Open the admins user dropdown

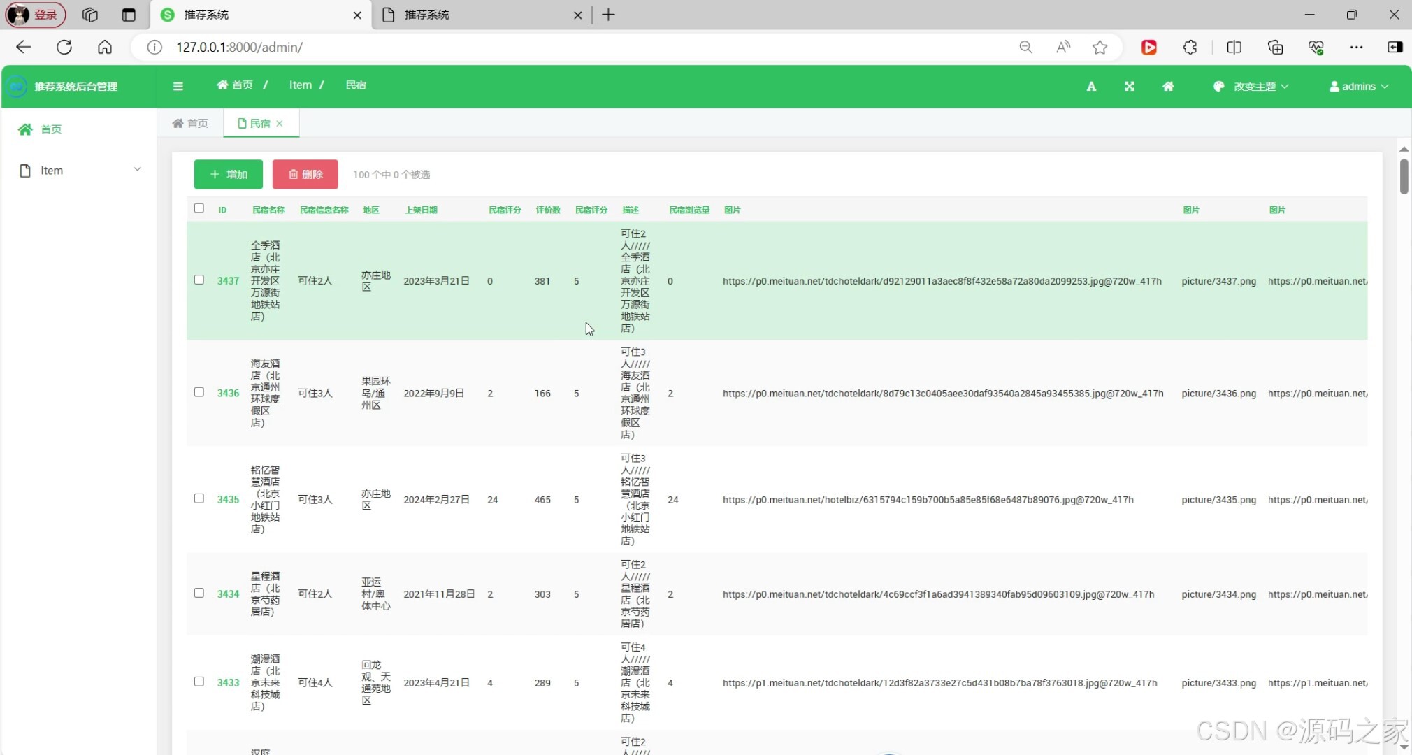tap(1358, 86)
